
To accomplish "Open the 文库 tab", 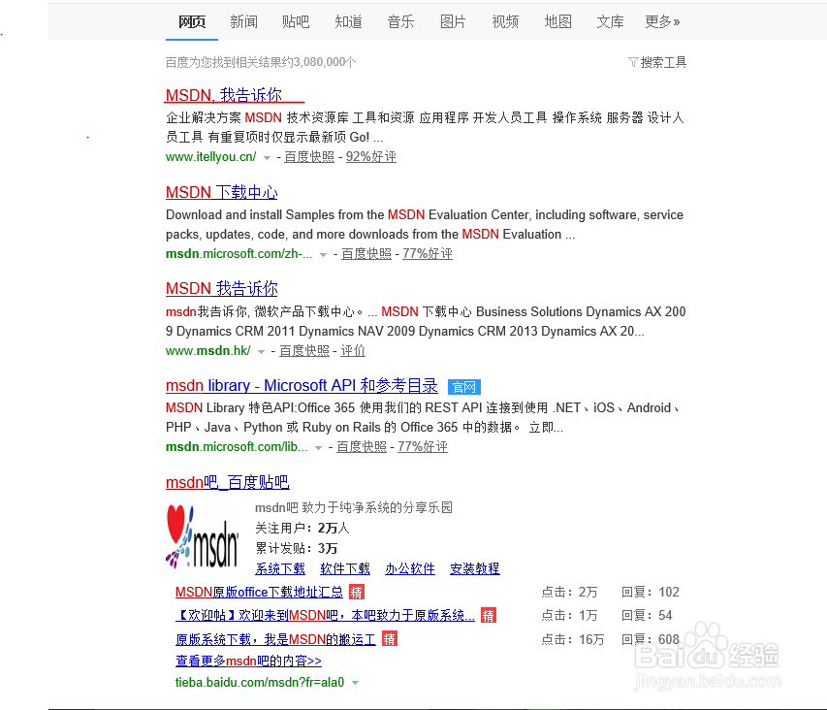I will coord(610,21).
